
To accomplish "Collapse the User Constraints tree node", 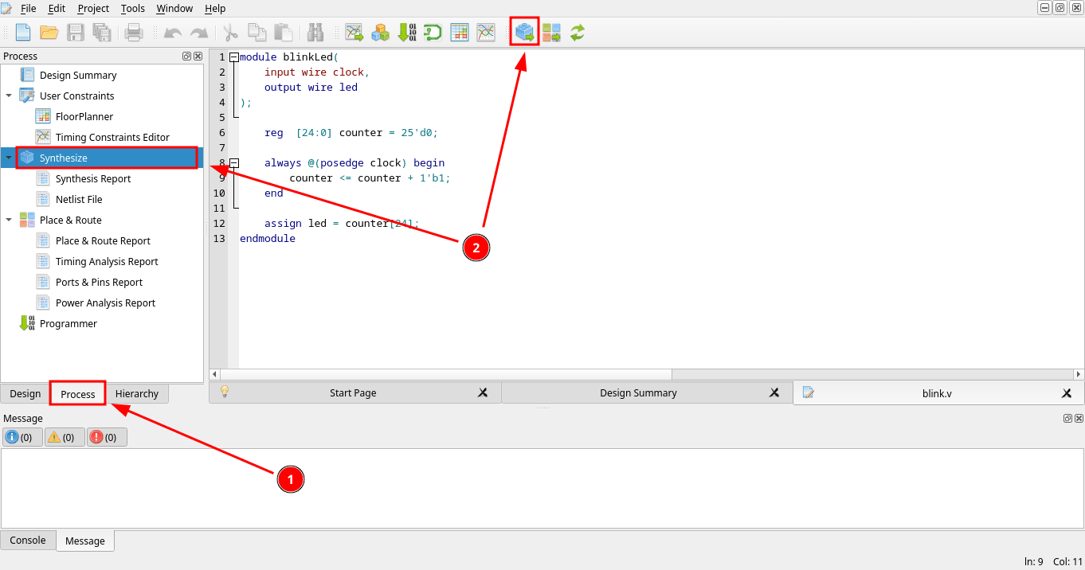I will 9,96.
